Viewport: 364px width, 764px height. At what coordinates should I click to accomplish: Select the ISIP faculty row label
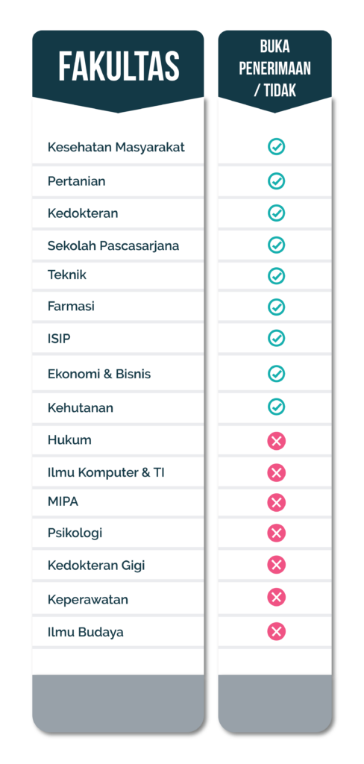59,338
